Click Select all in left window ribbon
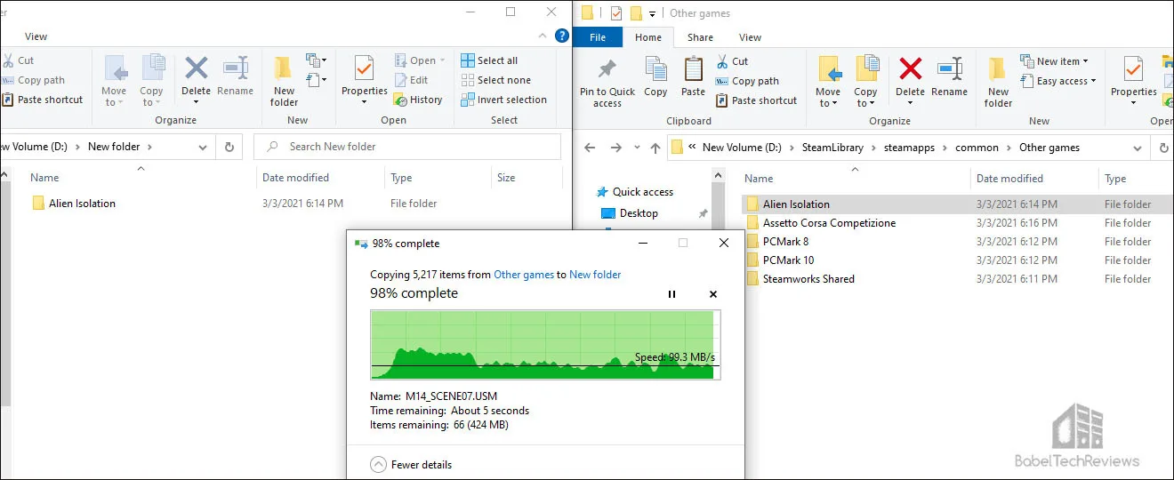This screenshot has width=1174, height=480. [489, 60]
